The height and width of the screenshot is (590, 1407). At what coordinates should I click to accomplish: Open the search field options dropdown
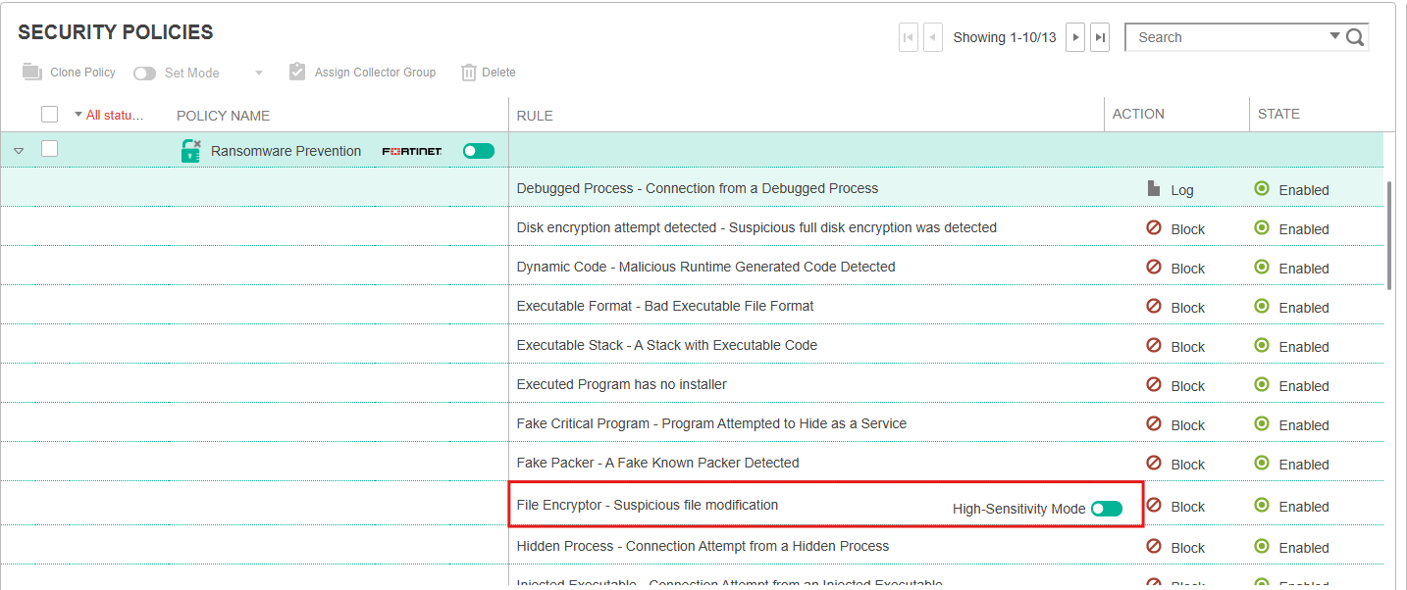click(1334, 36)
